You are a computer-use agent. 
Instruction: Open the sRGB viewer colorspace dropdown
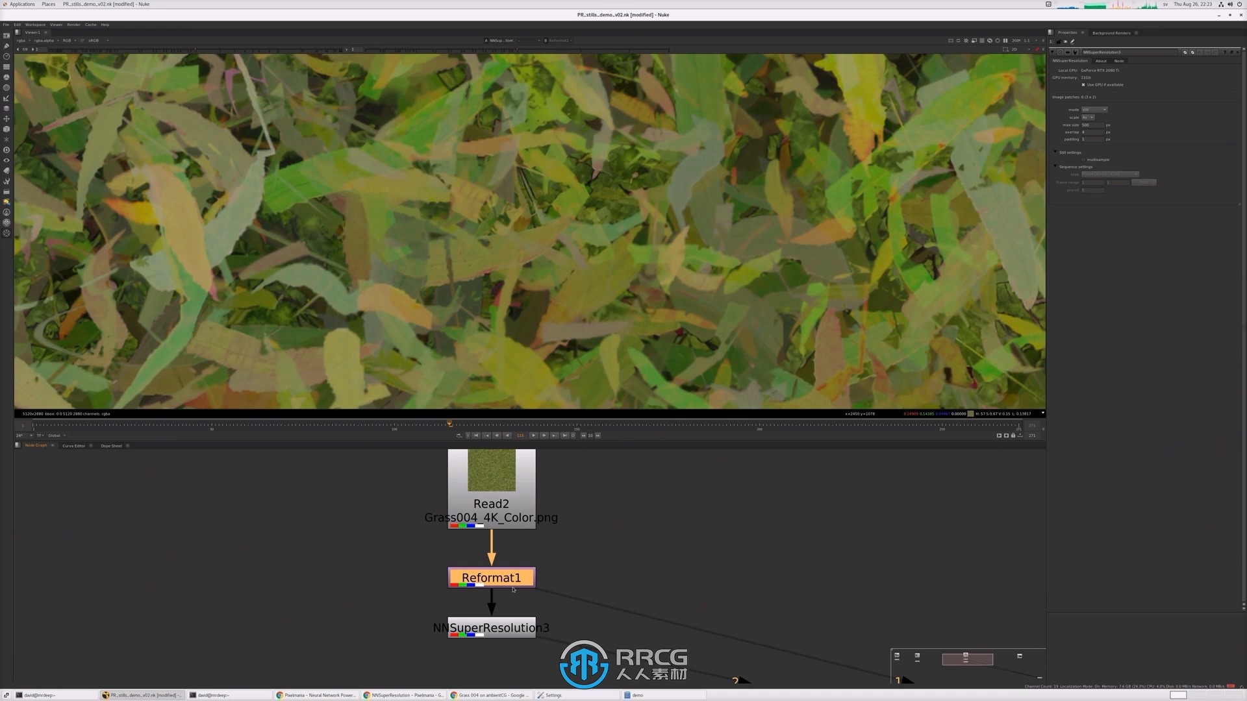[x=99, y=40]
